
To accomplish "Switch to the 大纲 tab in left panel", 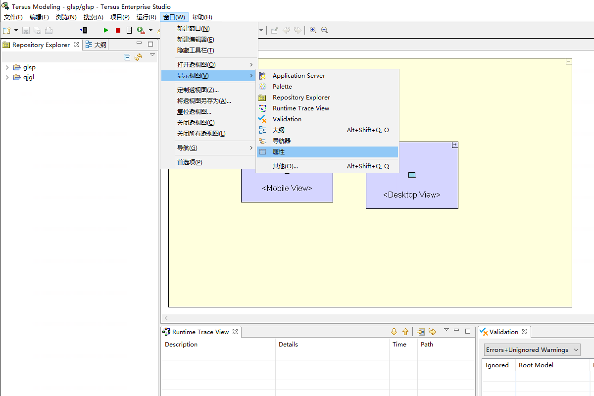I will click(96, 45).
